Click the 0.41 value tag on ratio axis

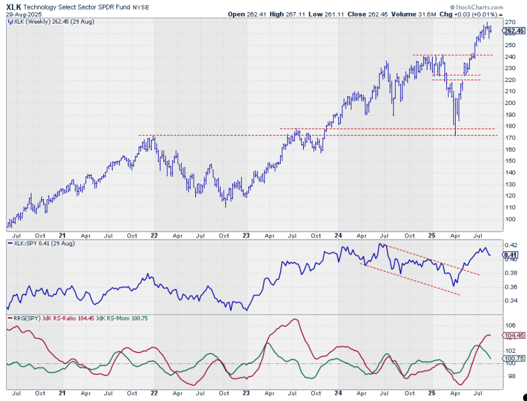(510, 254)
